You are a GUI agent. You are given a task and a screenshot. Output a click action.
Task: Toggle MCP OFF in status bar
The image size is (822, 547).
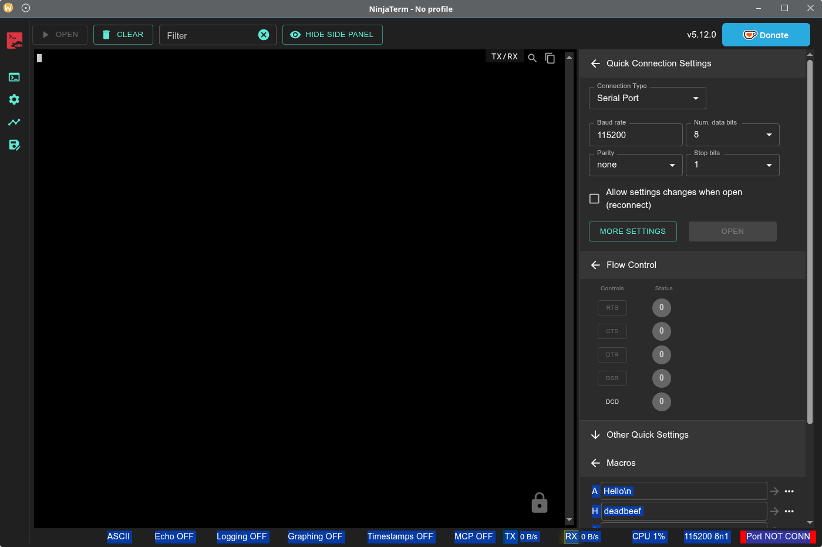click(x=474, y=536)
